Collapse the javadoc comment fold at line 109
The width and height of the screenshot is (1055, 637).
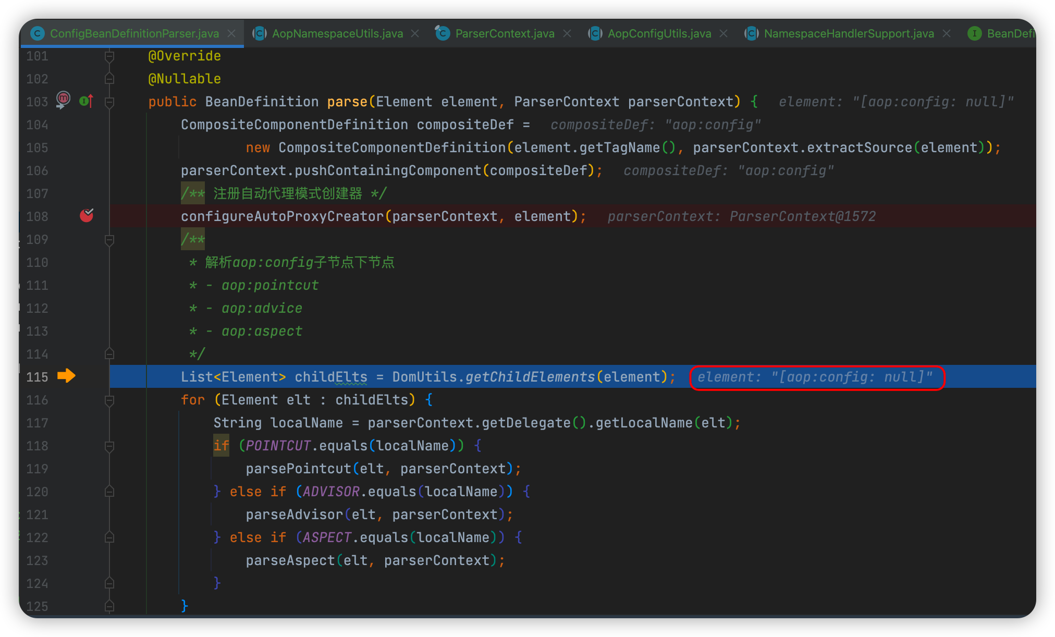click(x=109, y=240)
